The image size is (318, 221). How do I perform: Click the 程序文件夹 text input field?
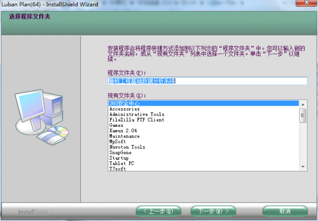click(x=207, y=81)
